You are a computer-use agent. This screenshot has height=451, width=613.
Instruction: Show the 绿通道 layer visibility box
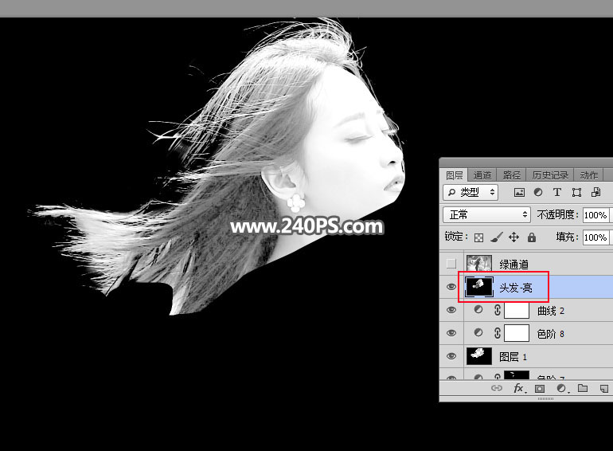pos(451,264)
